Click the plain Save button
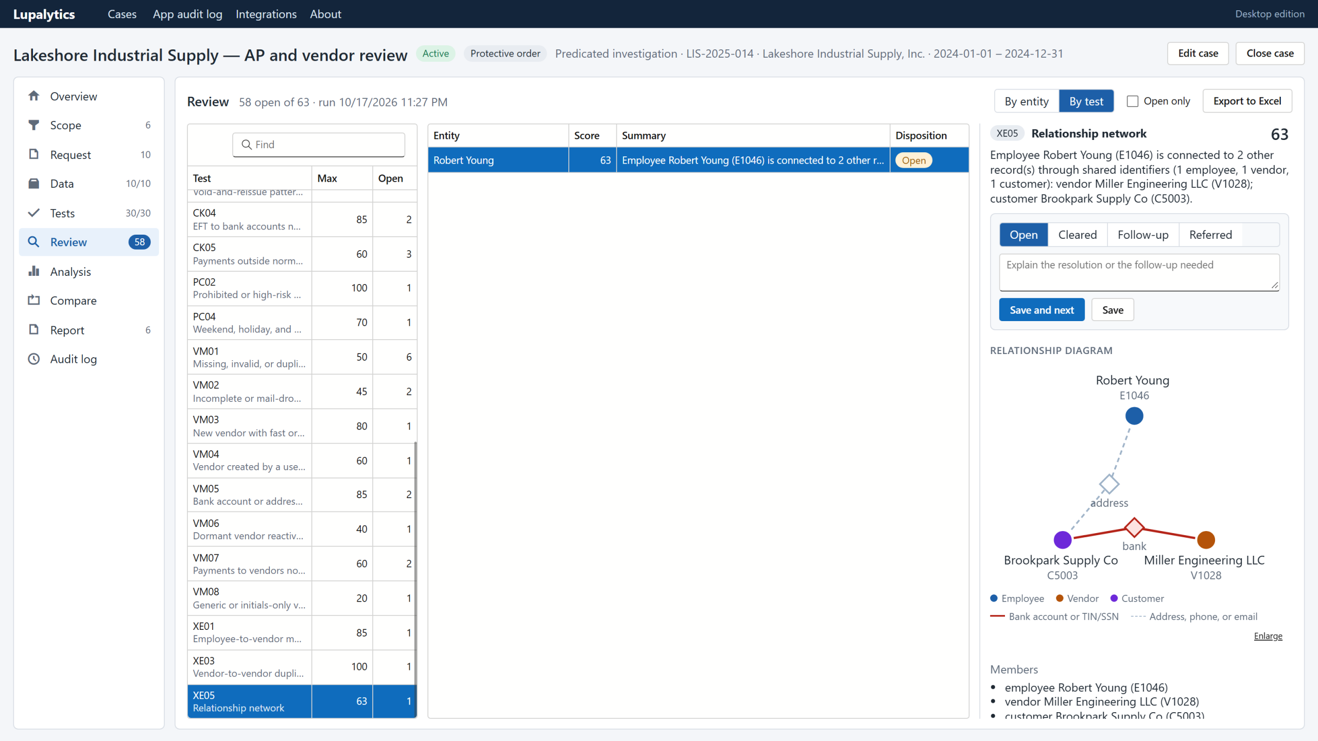The width and height of the screenshot is (1318, 741). [x=1113, y=310]
